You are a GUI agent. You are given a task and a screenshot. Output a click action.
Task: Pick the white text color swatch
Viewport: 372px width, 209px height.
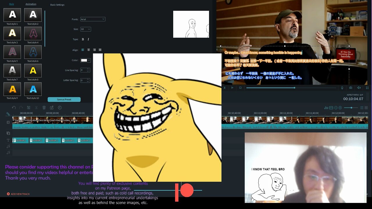point(84,60)
